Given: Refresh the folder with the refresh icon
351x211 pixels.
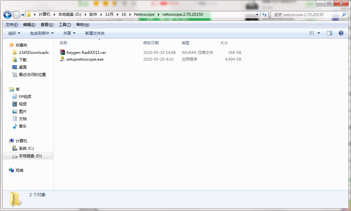Looking at the screenshot, I should point(264,14).
